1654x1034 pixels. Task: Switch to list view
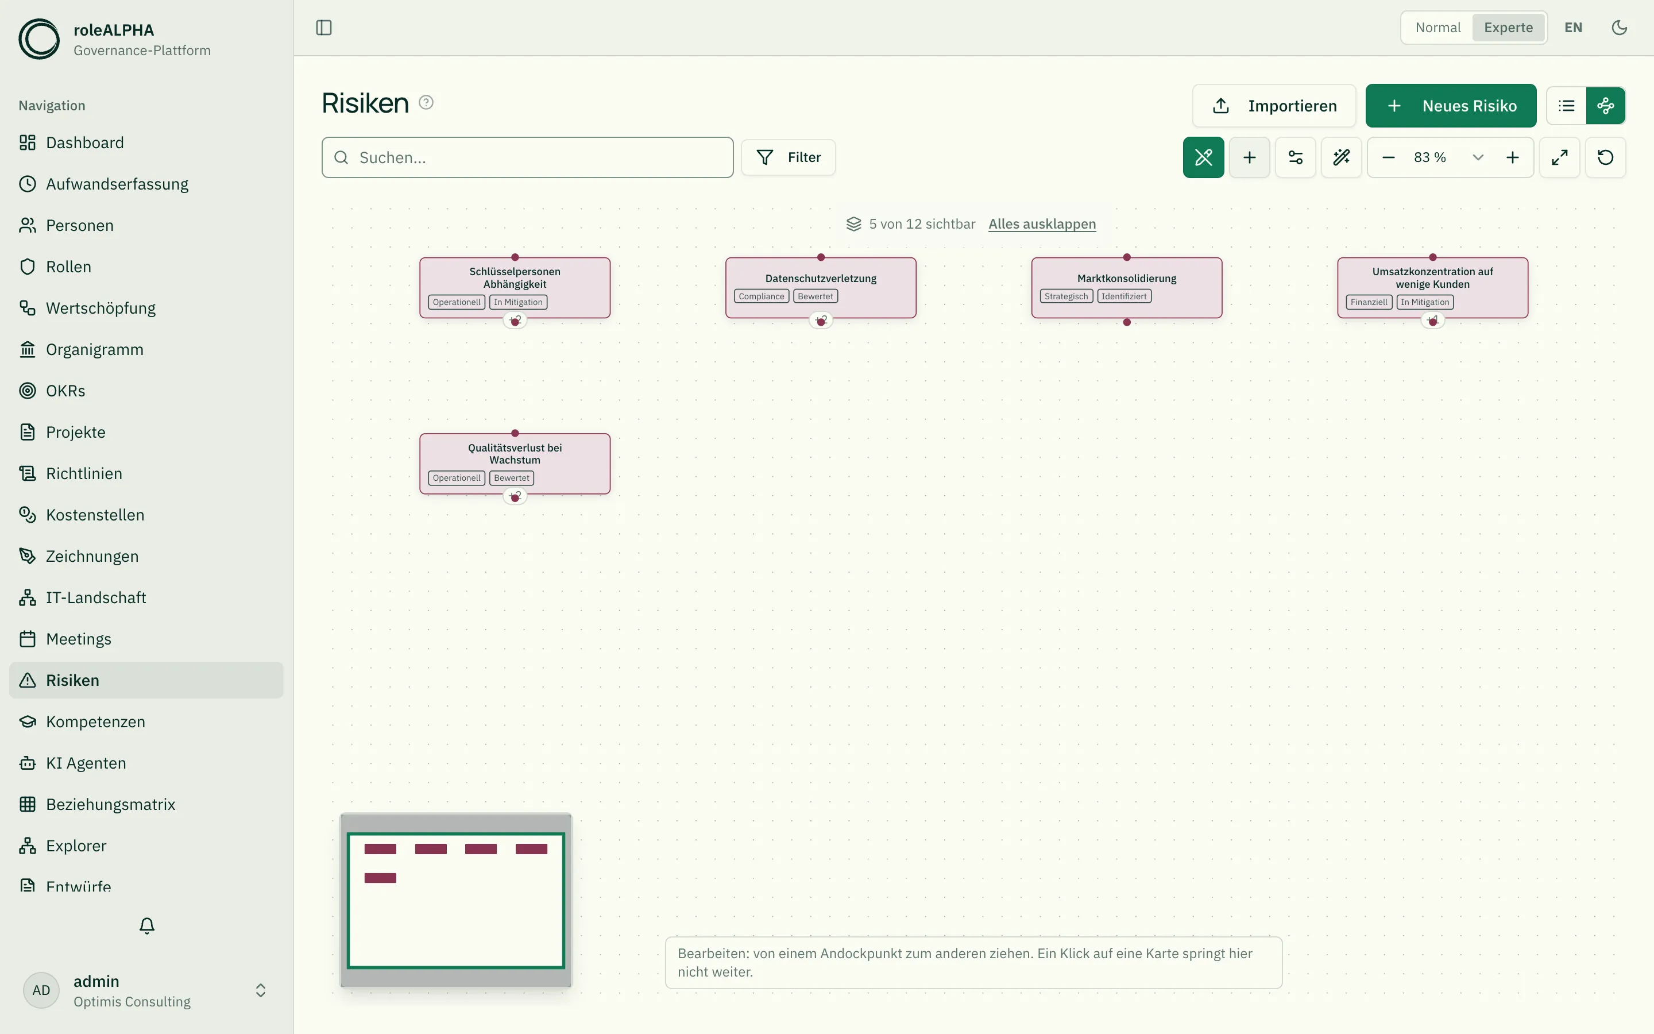click(1567, 106)
